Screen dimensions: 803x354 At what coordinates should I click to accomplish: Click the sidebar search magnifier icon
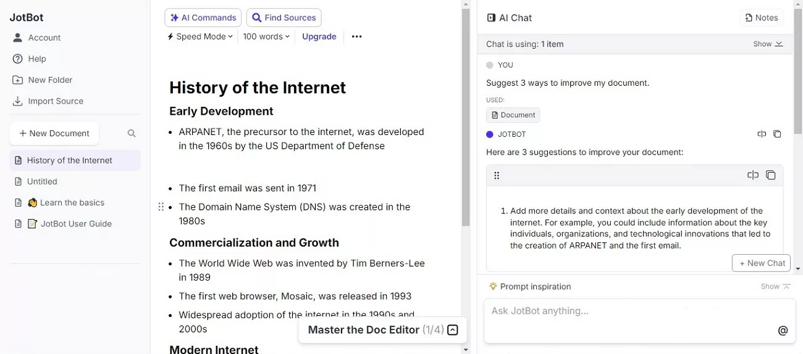click(132, 133)
